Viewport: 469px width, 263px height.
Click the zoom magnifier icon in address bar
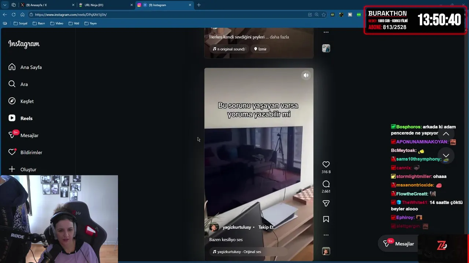pos(317,15)
